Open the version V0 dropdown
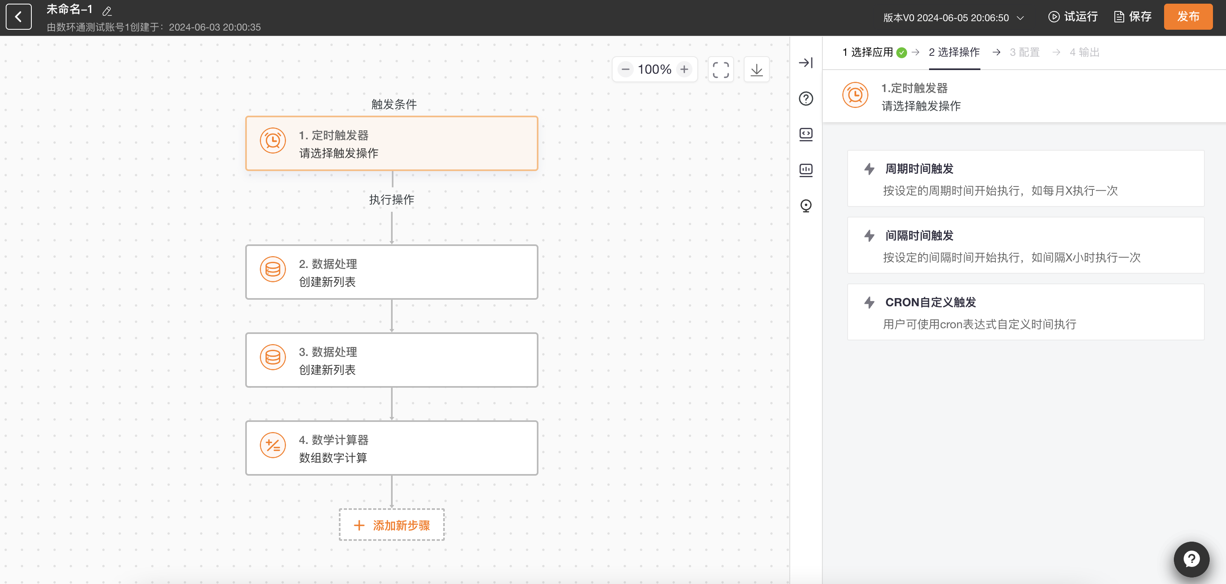1226x584 pixels. coord(953,18)
